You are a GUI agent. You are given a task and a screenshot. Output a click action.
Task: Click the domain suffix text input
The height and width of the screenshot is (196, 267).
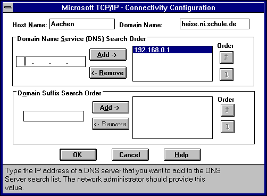54,116
